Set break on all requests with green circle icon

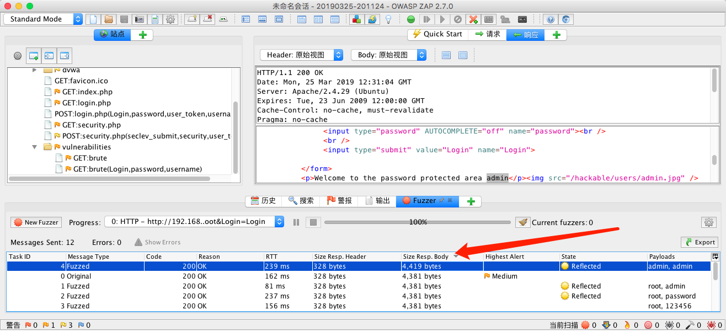(x=411, y=19)
